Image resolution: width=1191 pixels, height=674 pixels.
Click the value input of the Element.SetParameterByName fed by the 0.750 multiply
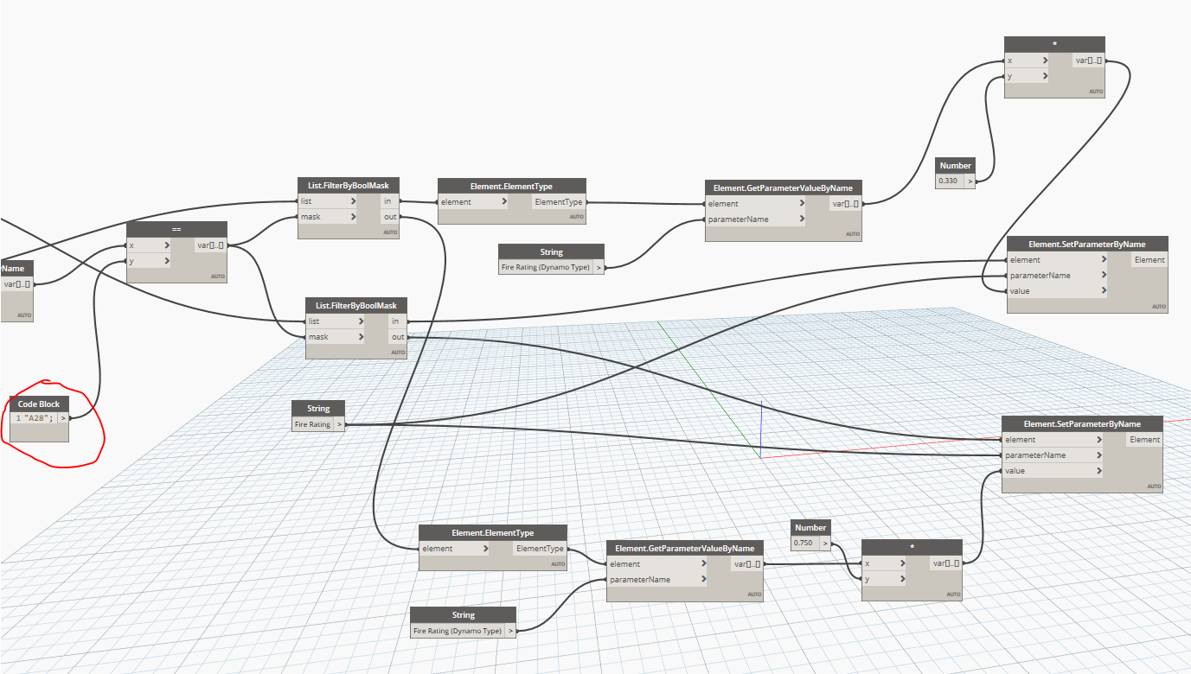(1053, 471)
